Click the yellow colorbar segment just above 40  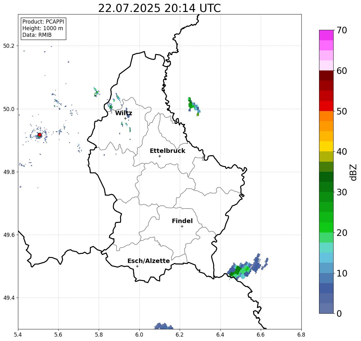tap(326, 146)
